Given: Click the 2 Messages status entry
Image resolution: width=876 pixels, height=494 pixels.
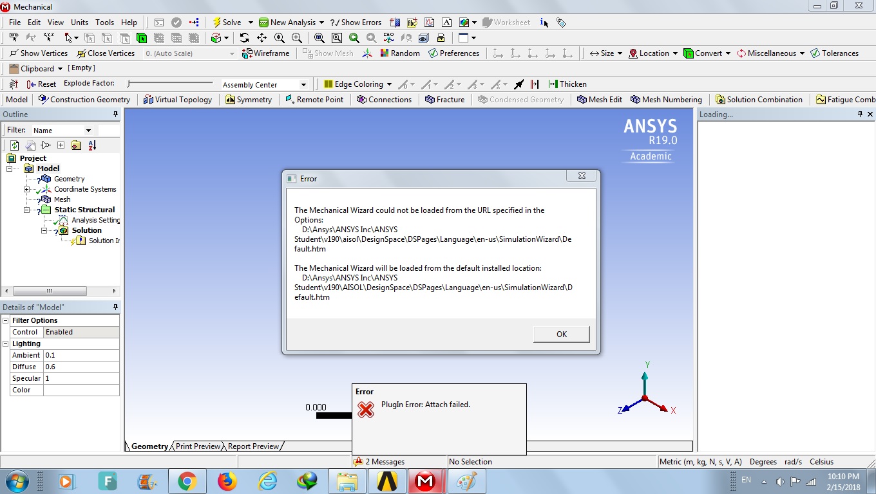Looking at the screenshot, I should coord(379,462).
